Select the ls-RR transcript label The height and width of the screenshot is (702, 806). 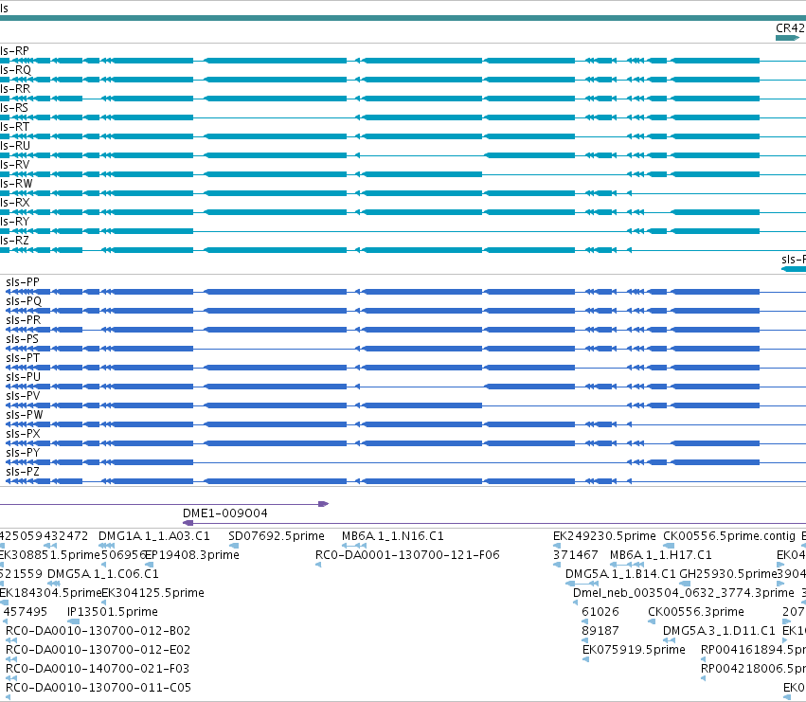15,89
